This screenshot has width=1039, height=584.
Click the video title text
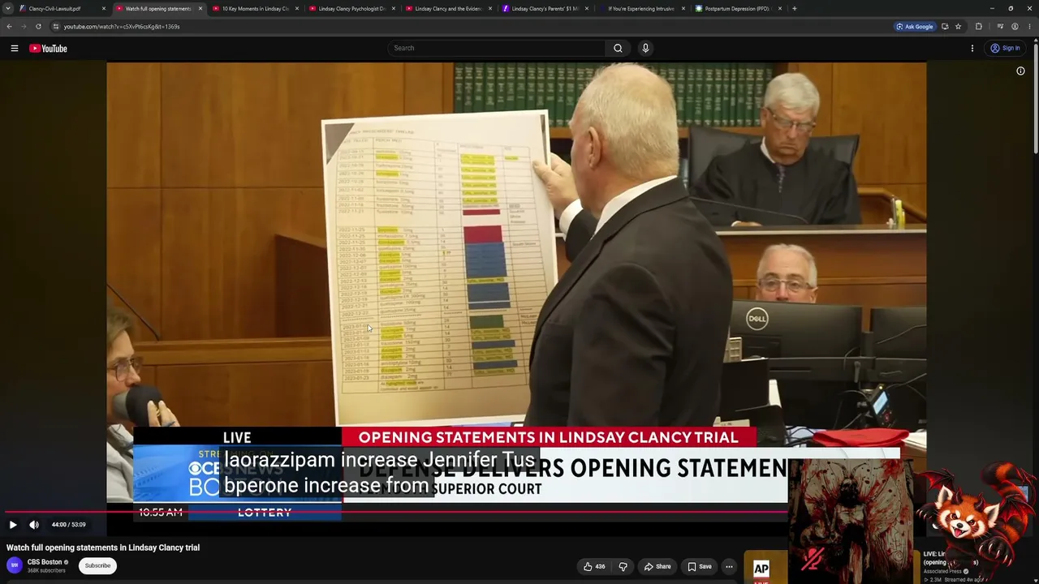[x=103, y=547]
